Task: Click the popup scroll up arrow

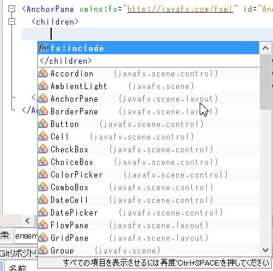Action: click(265, 48)
